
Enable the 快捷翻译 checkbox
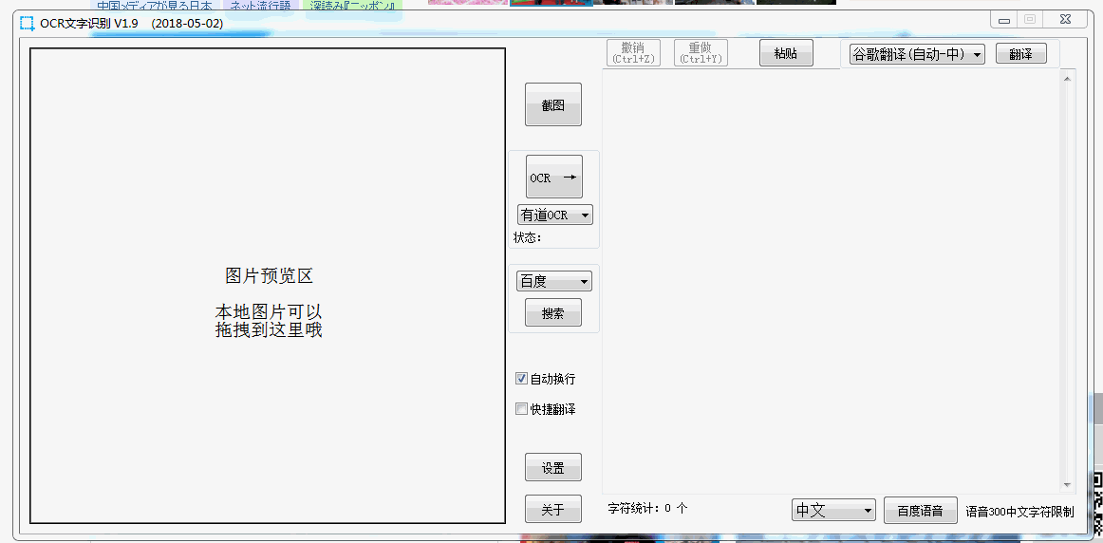coord(521,408)
